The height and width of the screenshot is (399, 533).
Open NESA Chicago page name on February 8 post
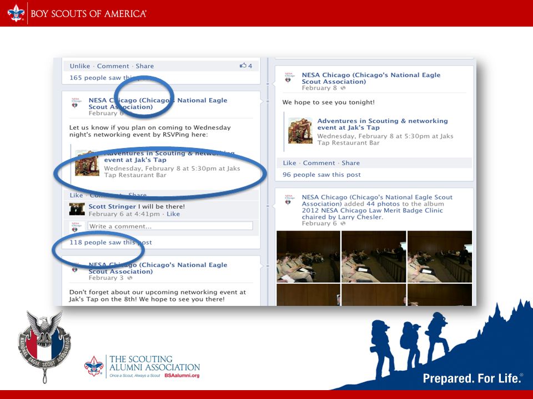pos(371,78)
